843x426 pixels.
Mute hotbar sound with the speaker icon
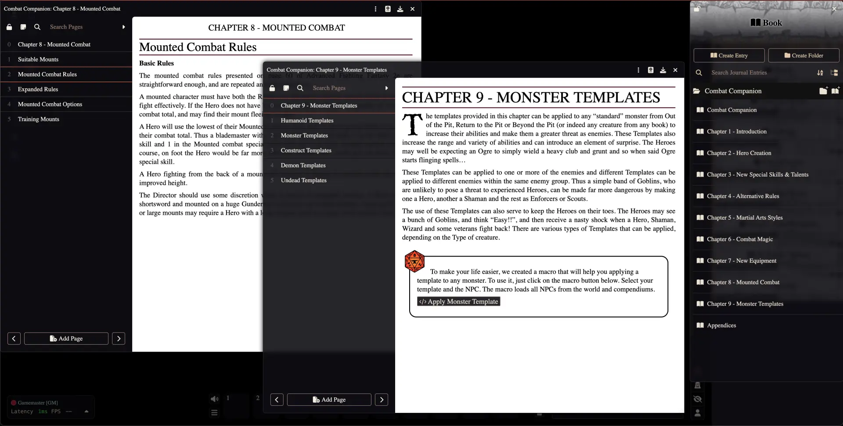(x=214, y=399)
